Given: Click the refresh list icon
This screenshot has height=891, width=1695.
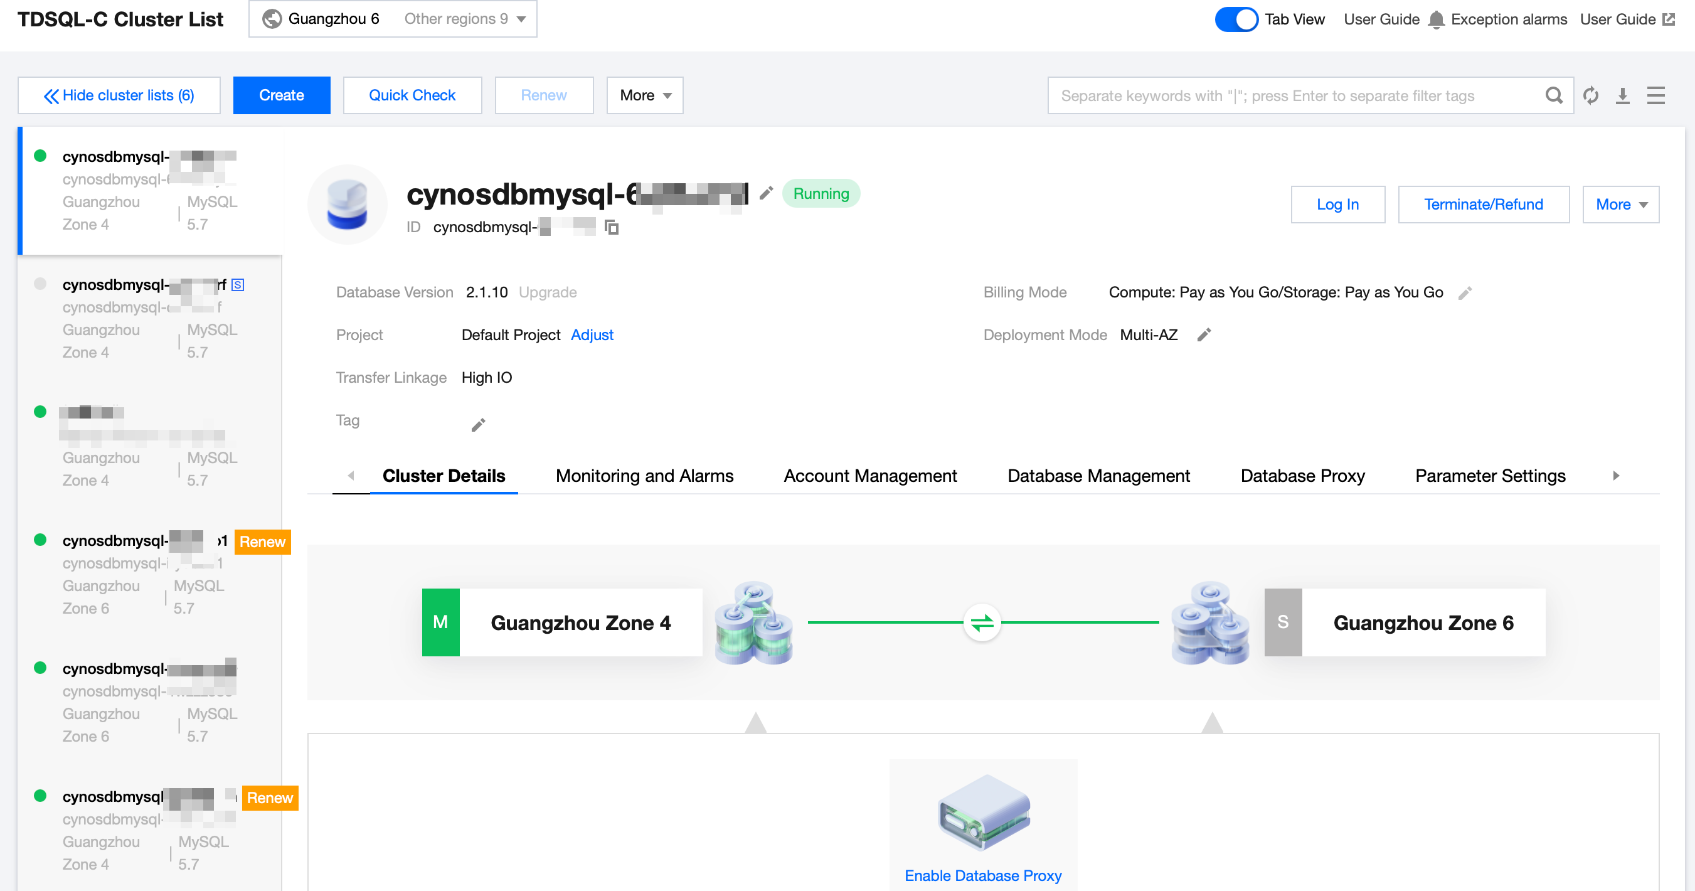Looking at the screenshot, I should (x=1591, y=95).
